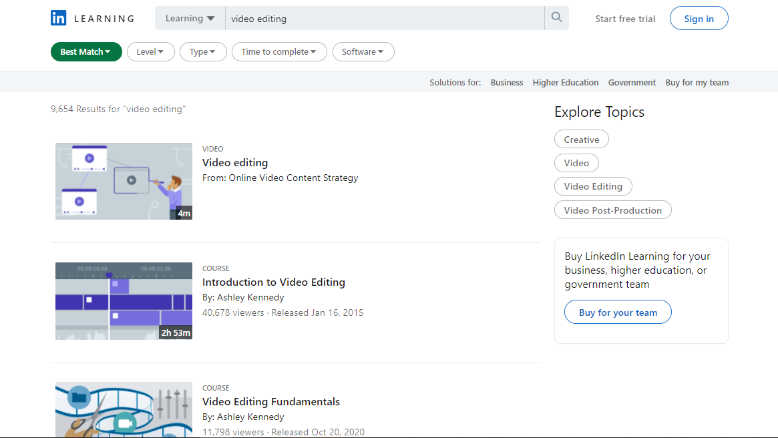
Task: Open the Learning category dropdown
Action: (190, 18)
